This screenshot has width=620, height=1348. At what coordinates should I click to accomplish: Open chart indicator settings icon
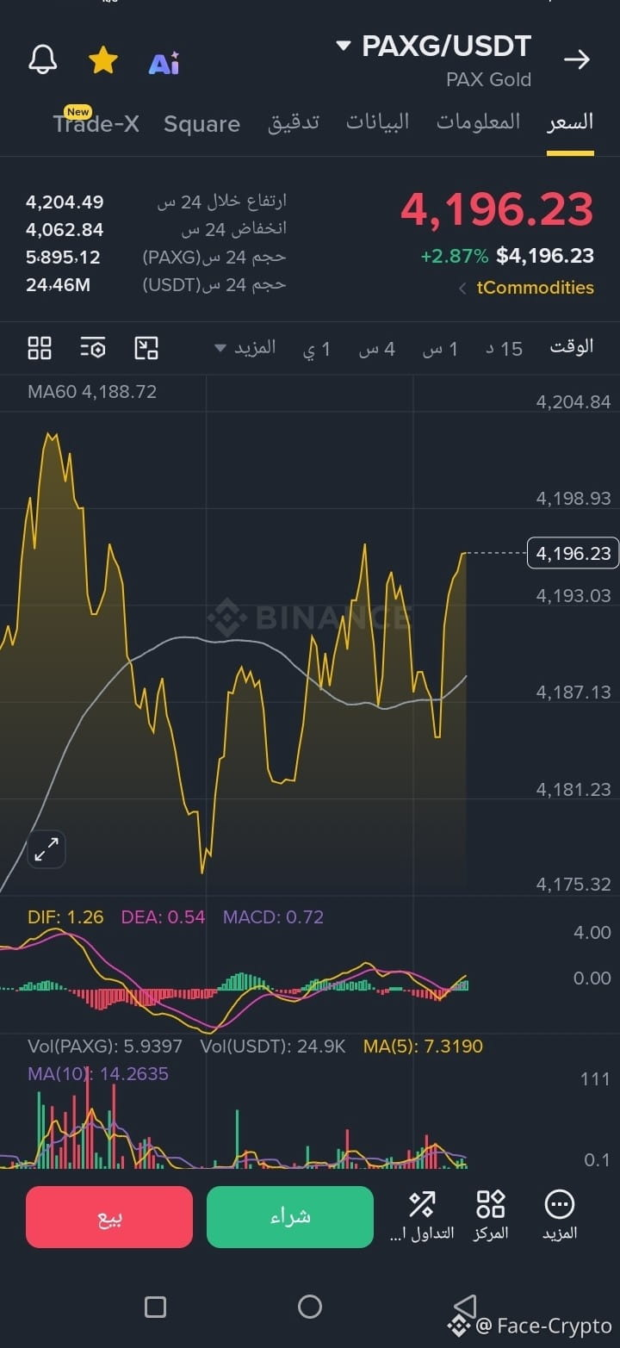[93, 348]
